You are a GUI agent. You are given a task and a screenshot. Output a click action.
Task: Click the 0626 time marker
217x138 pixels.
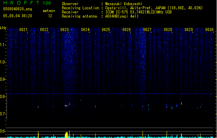127,30
